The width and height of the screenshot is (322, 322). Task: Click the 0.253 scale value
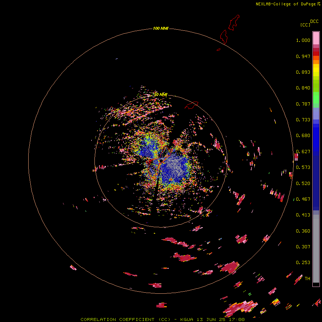(303, 263)
